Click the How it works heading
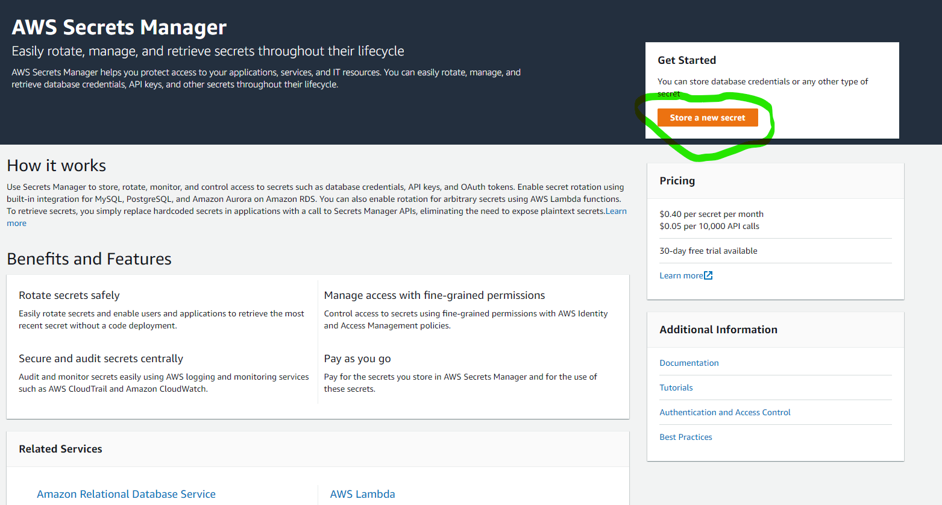Viewport: 942px width, 505px height. click(x=56, y=165)
